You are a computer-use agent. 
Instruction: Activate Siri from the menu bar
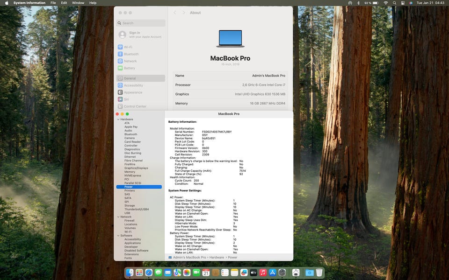tap(411, 3)
